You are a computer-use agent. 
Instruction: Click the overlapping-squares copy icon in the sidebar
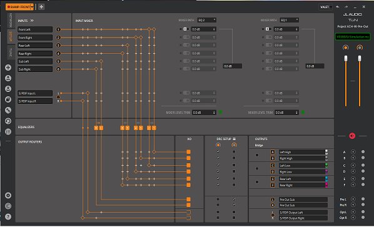(8, 99)
